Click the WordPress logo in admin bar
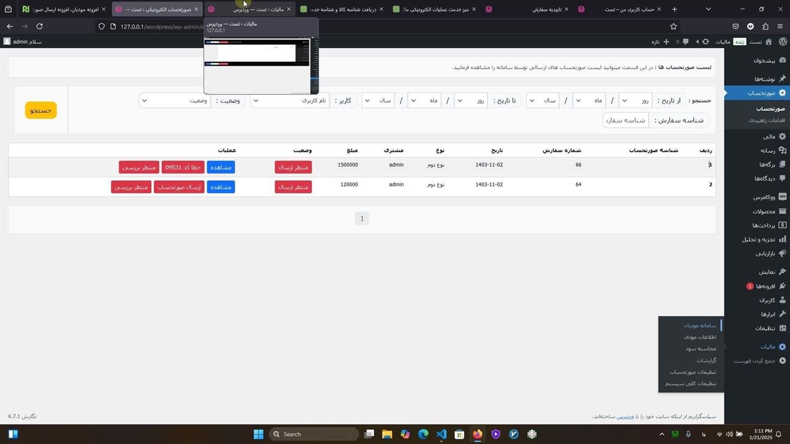790x444 pixels. coord(782,41)
